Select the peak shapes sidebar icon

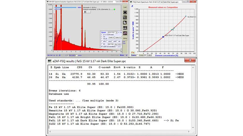pos(125,28)
